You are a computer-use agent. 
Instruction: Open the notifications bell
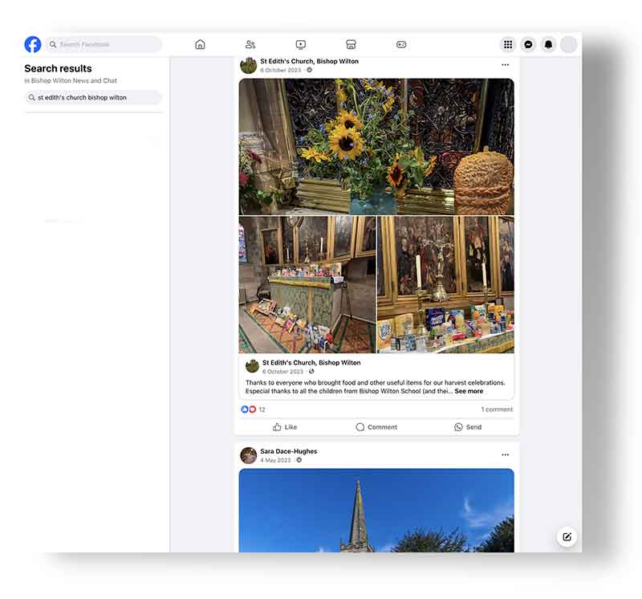pyautogui.click(x=548, y=45)
